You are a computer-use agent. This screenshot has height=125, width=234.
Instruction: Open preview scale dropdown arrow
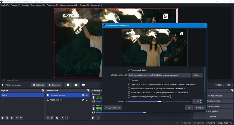pyautogui.click(x=35, y=80)
